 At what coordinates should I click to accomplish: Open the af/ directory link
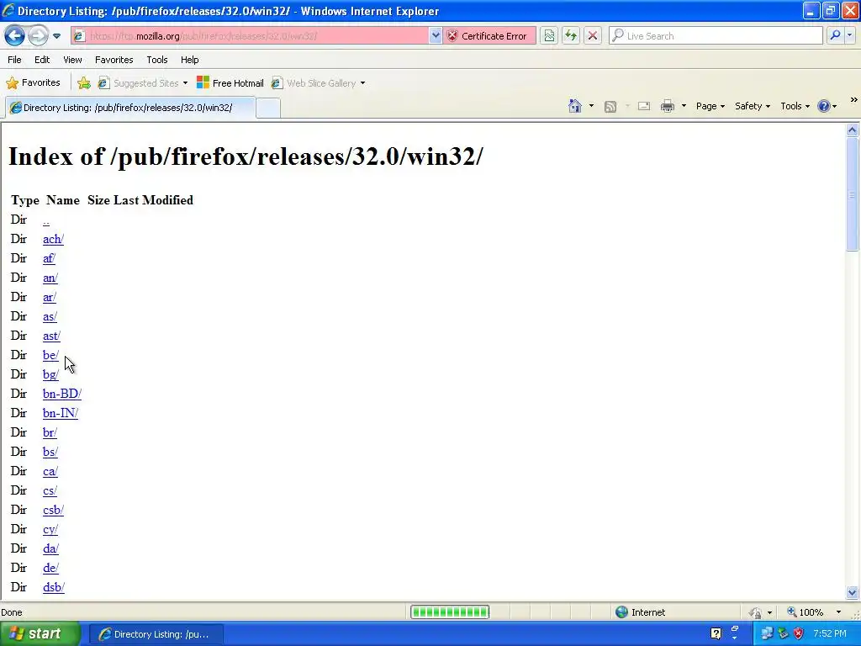click(49, 258)
